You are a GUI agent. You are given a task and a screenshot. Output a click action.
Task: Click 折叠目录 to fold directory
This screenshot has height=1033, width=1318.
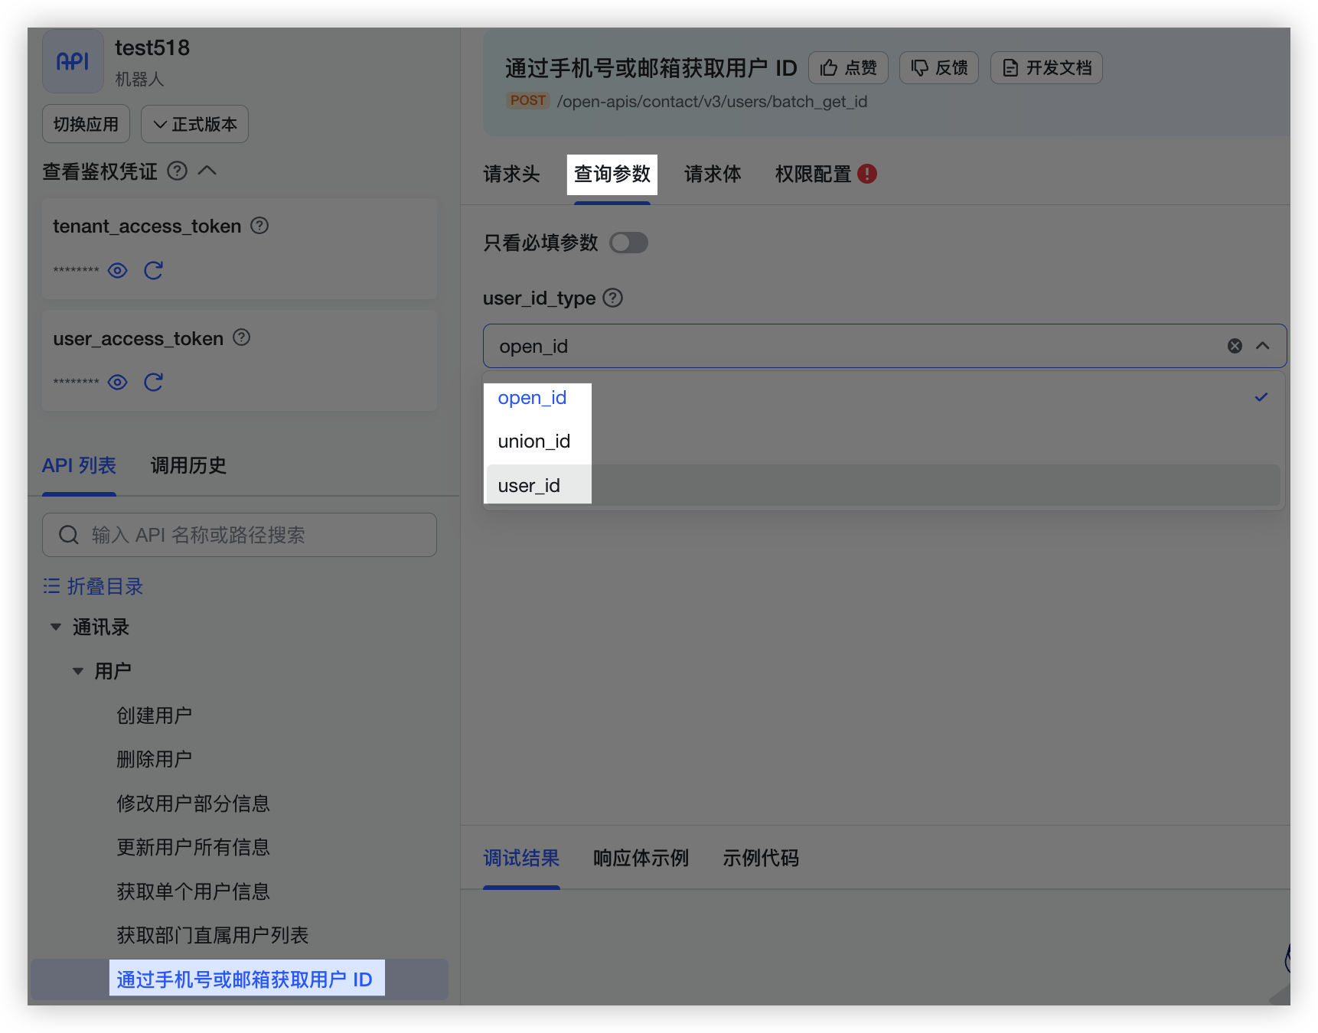pyautogui.click(x=93, y=587)
